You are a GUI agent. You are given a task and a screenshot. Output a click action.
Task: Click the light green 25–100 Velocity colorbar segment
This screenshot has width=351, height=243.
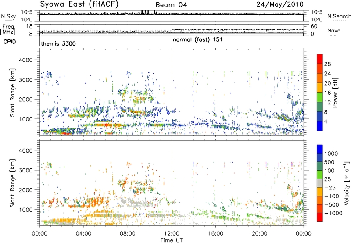coord(320,175)
